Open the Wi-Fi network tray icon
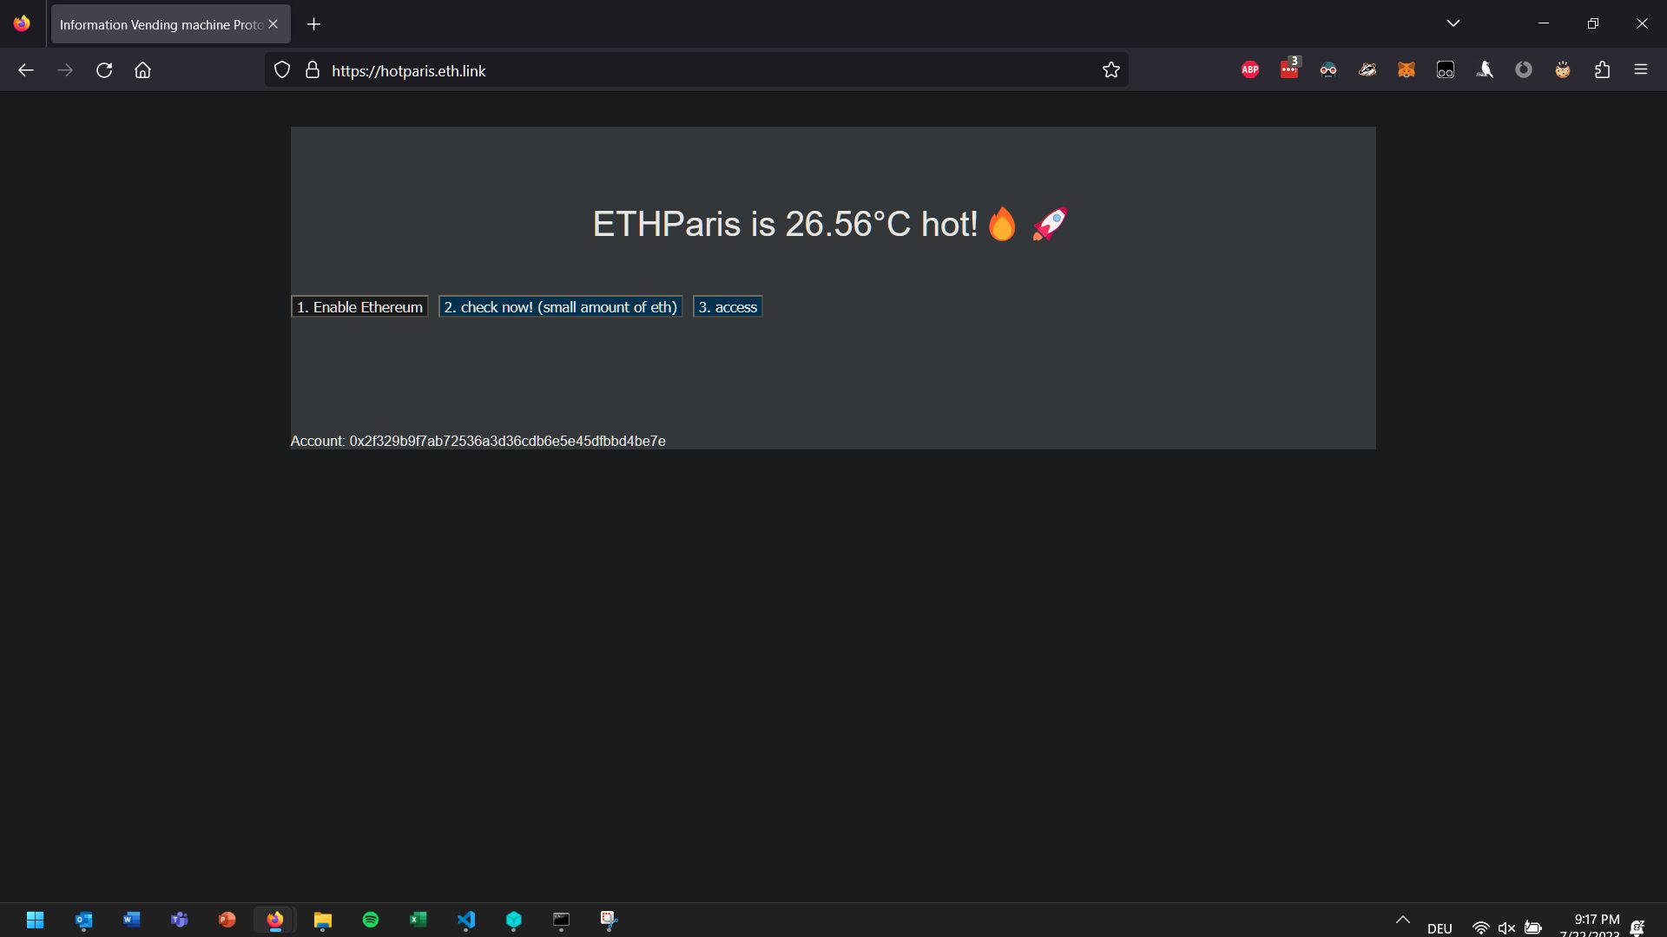1667x937 pixels. point(1481,927)
